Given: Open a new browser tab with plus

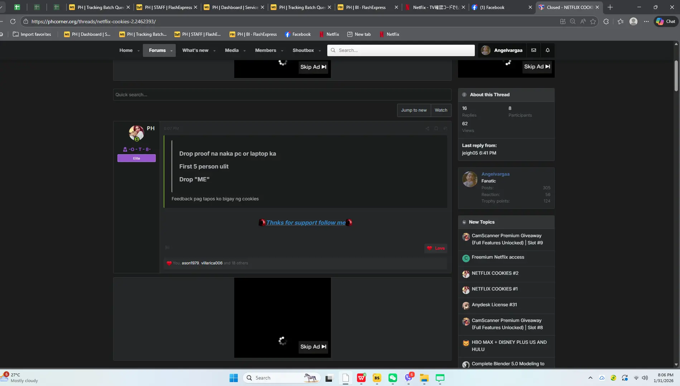Looking at the screenshot, I should [610, 7].
